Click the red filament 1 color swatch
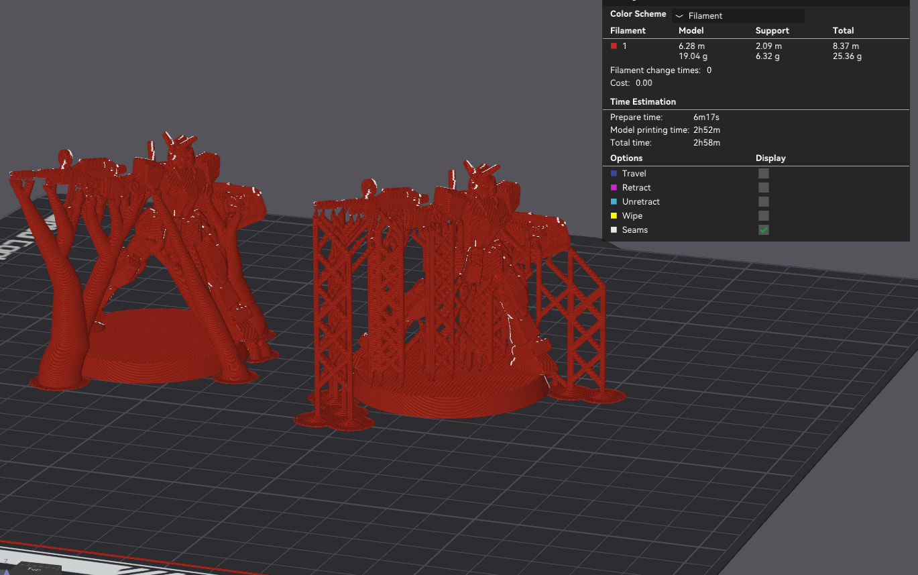The width and height of the screenshot is (918, 575). (x=614, y=46)
